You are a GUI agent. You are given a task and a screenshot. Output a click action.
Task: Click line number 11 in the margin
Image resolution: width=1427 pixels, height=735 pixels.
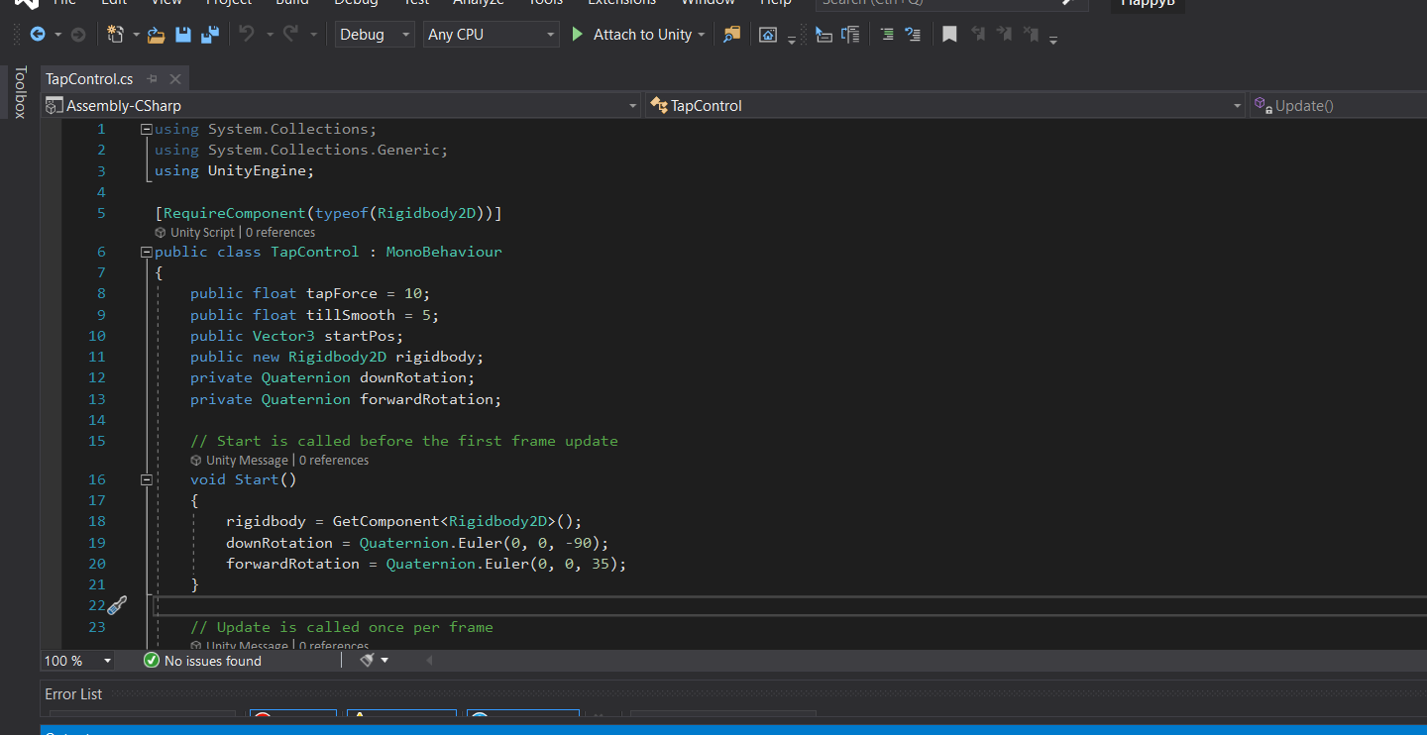96,357
